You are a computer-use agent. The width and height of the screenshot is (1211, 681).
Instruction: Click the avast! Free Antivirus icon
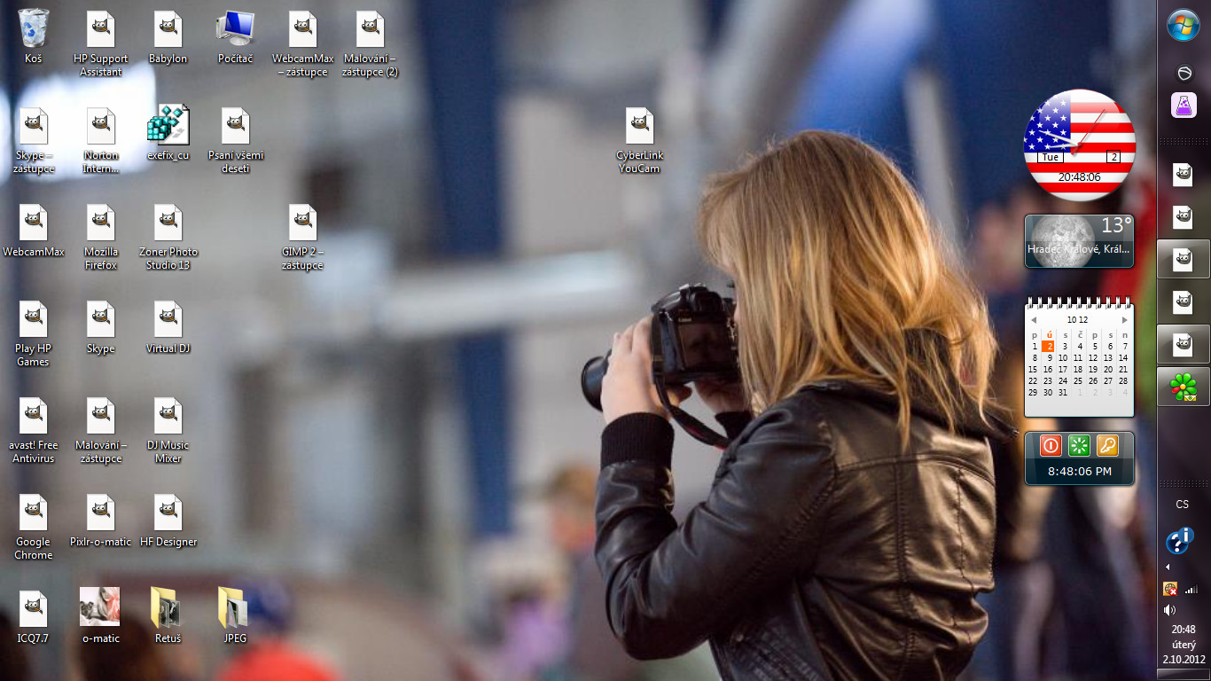34,415
